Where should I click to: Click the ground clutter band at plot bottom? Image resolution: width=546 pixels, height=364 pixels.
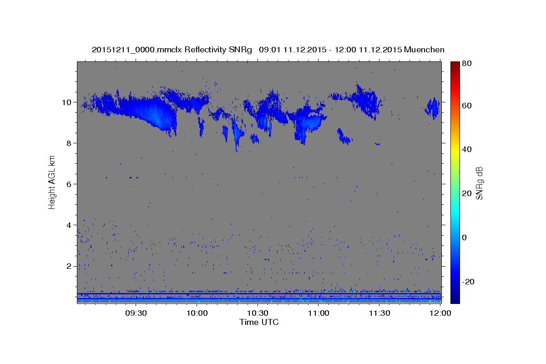[x=259, y=297]
